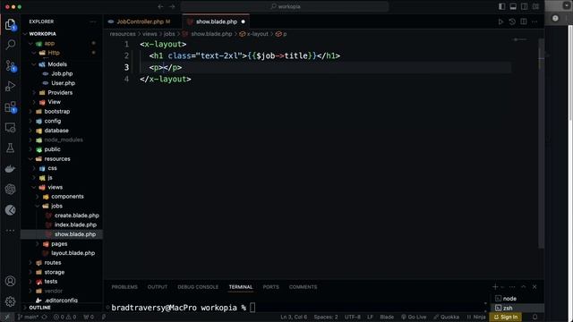
Task: Switch to the PROBLEMS panel tab
Action: pos(124,287)
